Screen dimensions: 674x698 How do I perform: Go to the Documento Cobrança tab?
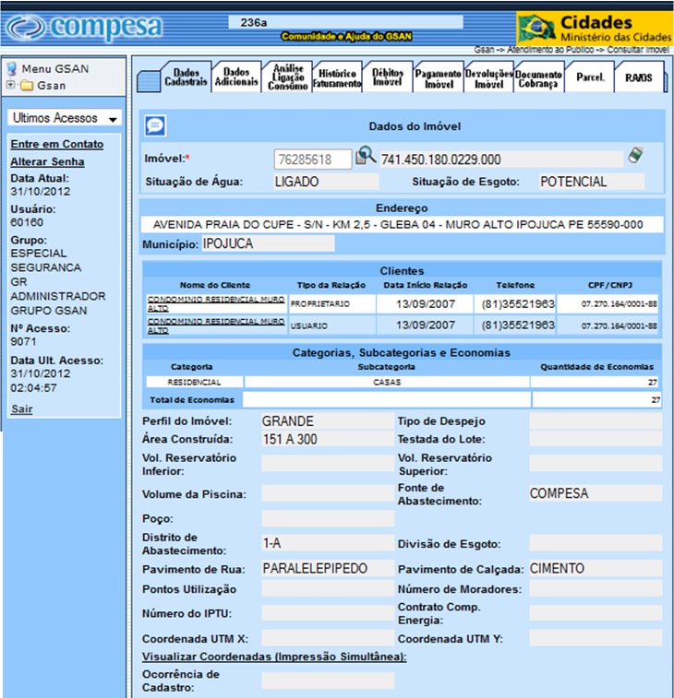[537, 77]
